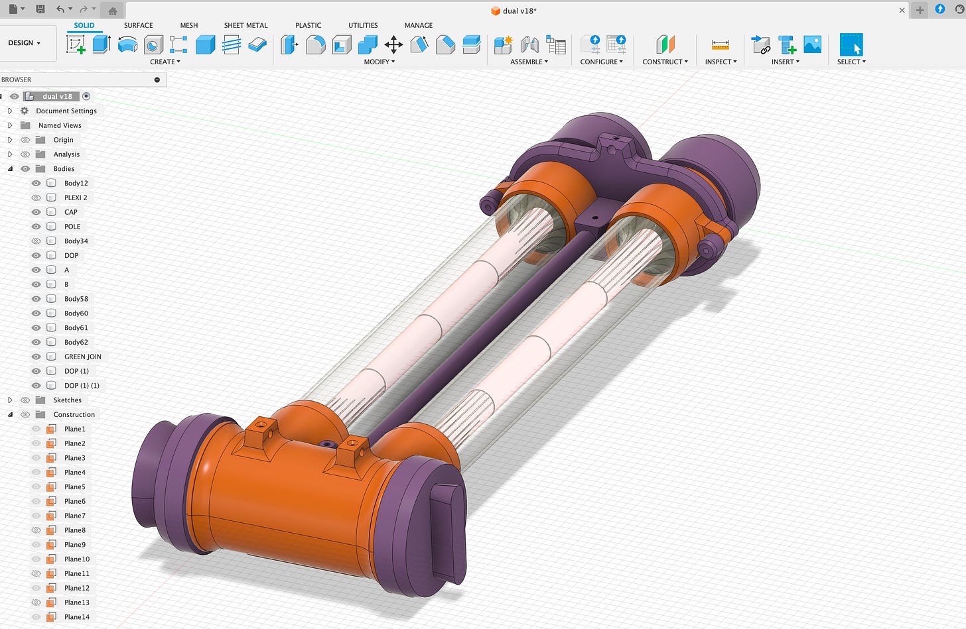
Task: Collapse the Bodies folder
Action: [10, 169]
